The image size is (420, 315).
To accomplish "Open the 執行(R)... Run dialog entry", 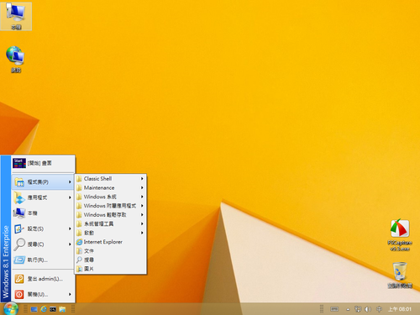I will (x=43, y=260).
